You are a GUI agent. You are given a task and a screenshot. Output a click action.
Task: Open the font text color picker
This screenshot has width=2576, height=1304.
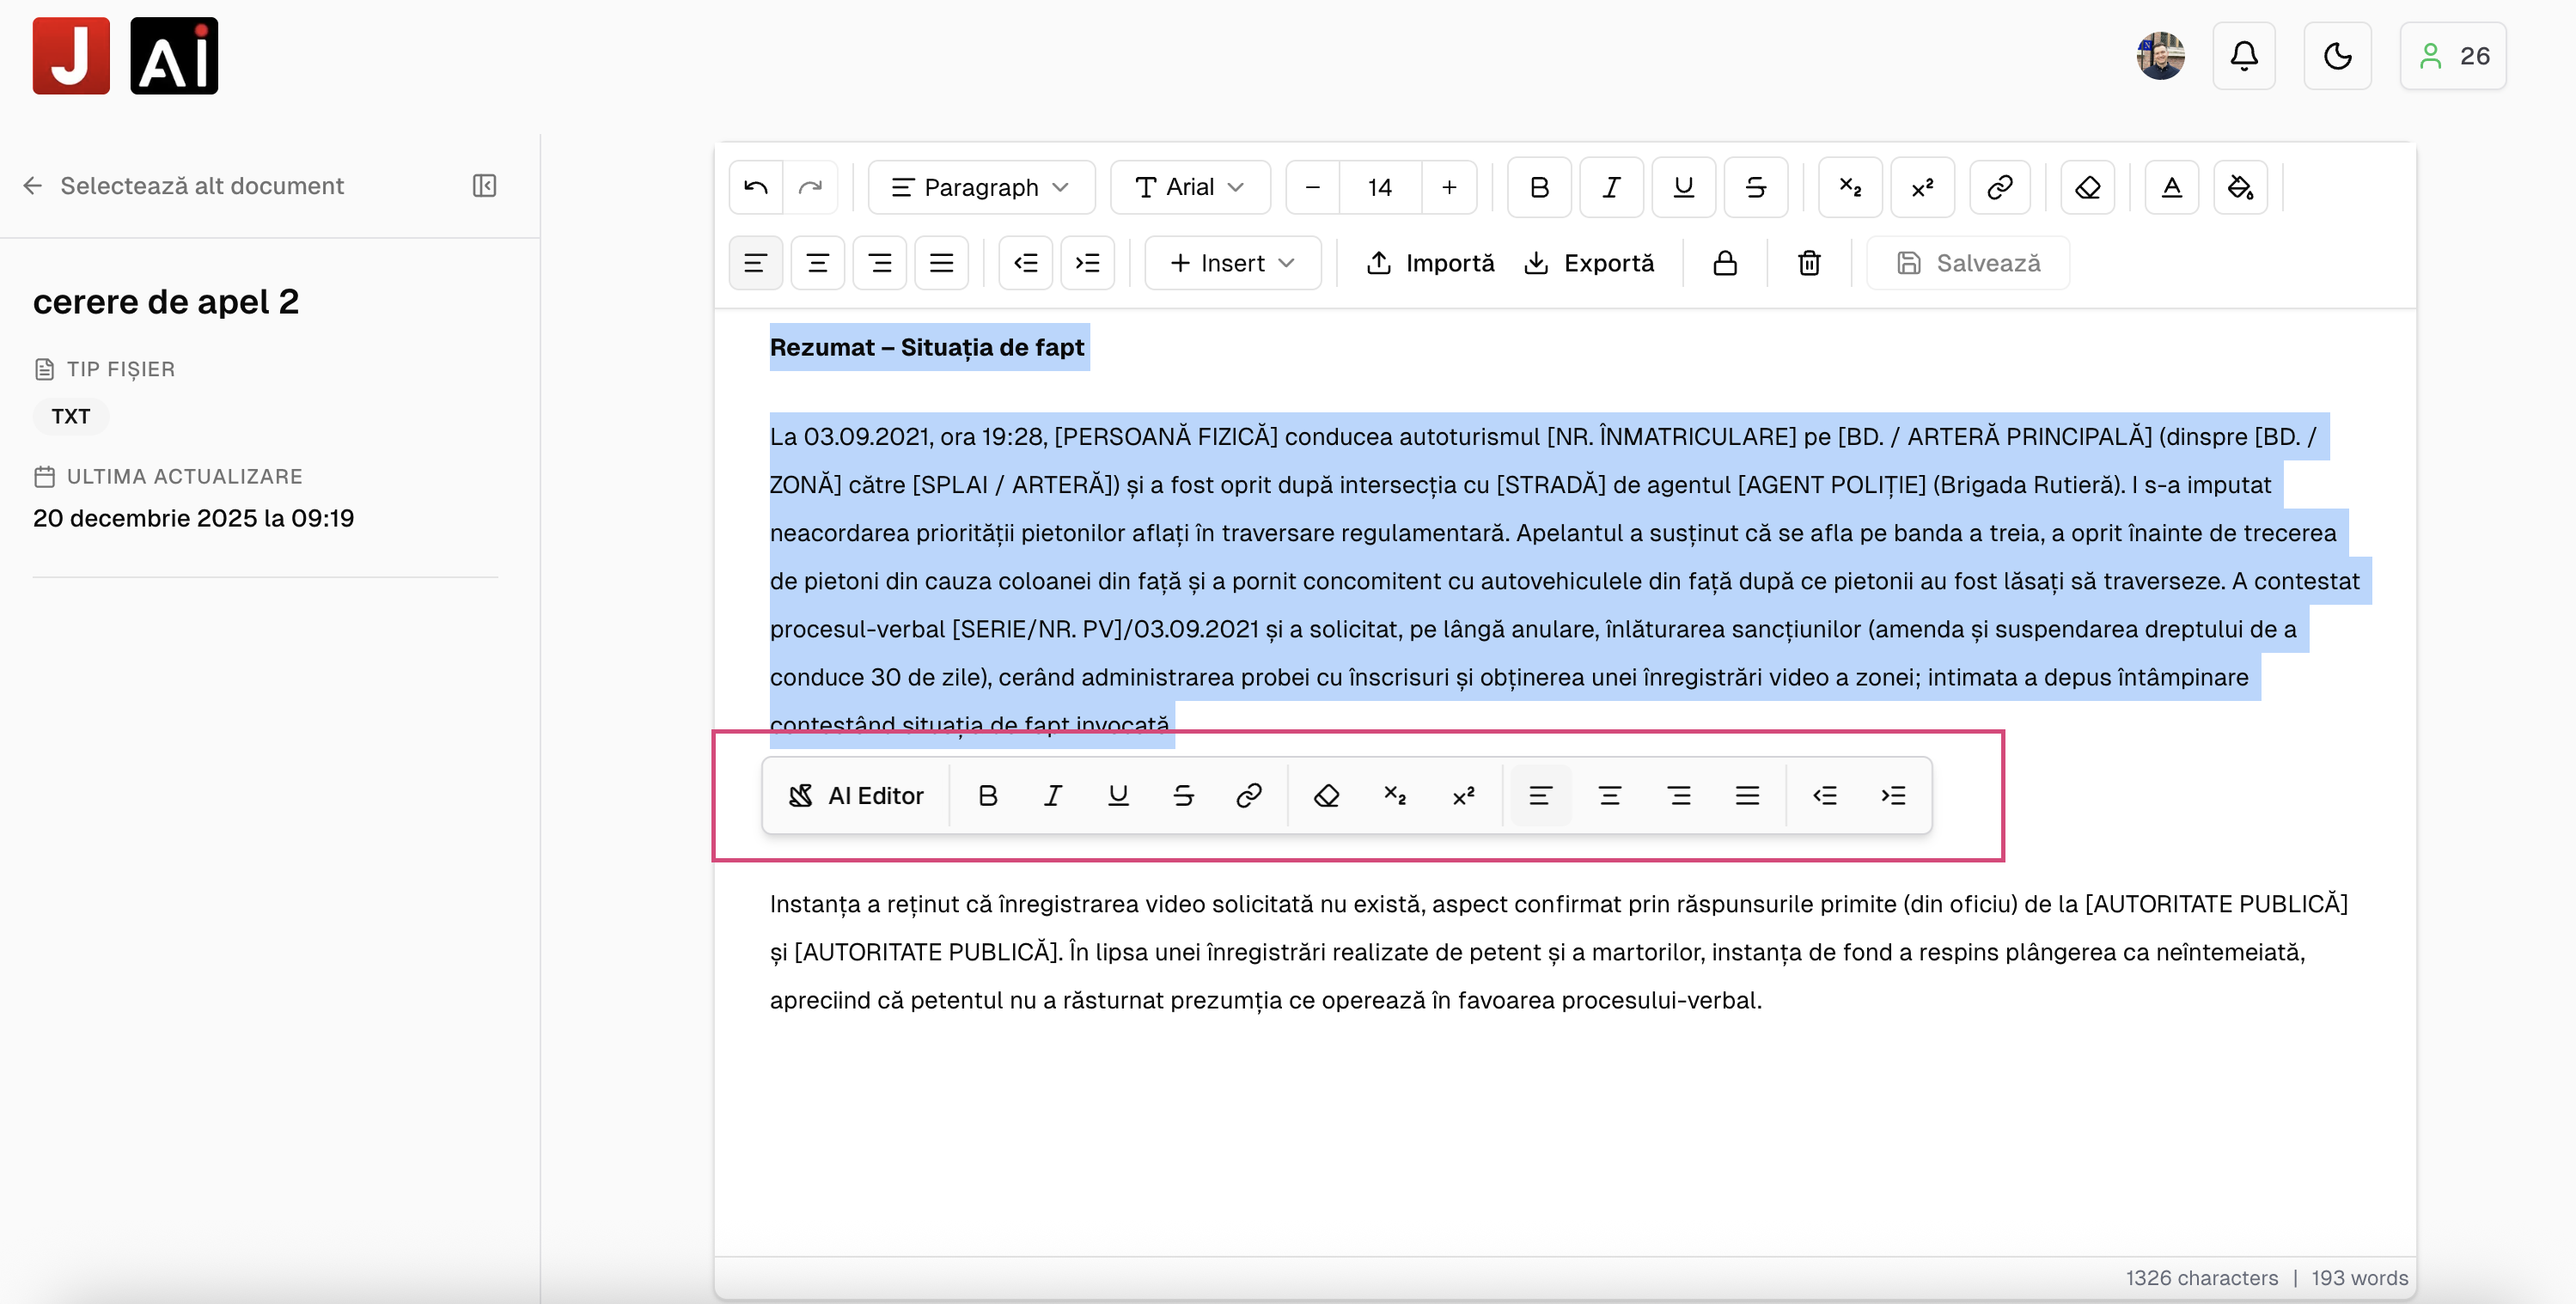[2171, 187]
